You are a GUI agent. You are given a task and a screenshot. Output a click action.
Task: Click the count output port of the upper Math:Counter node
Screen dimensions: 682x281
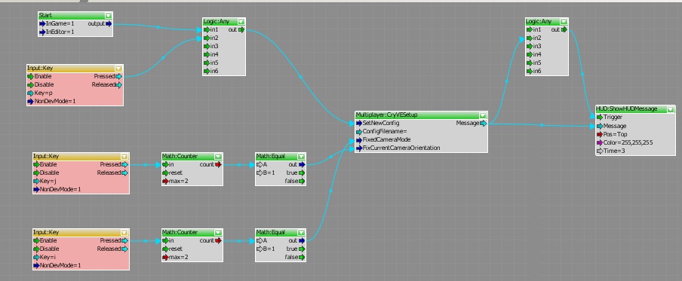(218, 164)
